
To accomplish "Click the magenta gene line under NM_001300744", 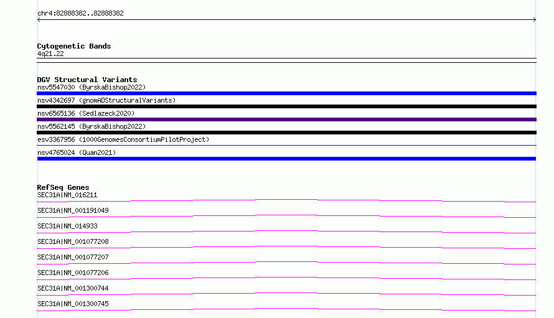I will coord(286,294).
